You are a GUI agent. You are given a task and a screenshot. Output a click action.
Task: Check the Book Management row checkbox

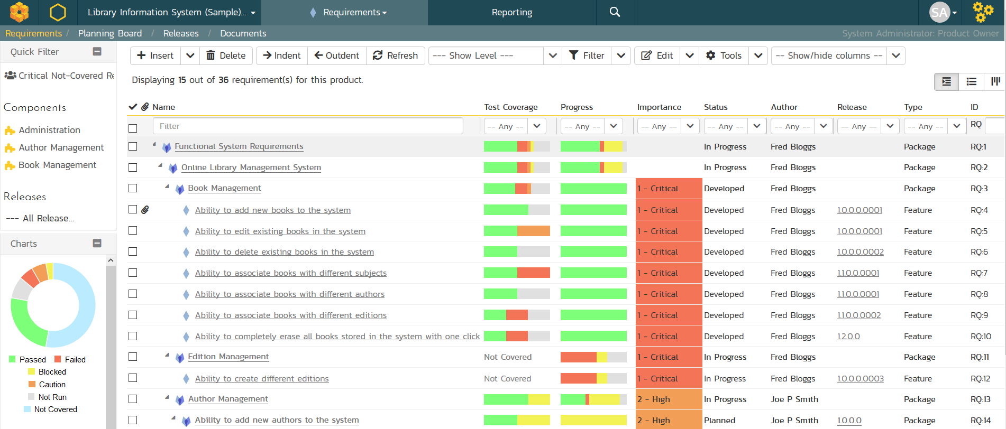click(x=133, y=189)
